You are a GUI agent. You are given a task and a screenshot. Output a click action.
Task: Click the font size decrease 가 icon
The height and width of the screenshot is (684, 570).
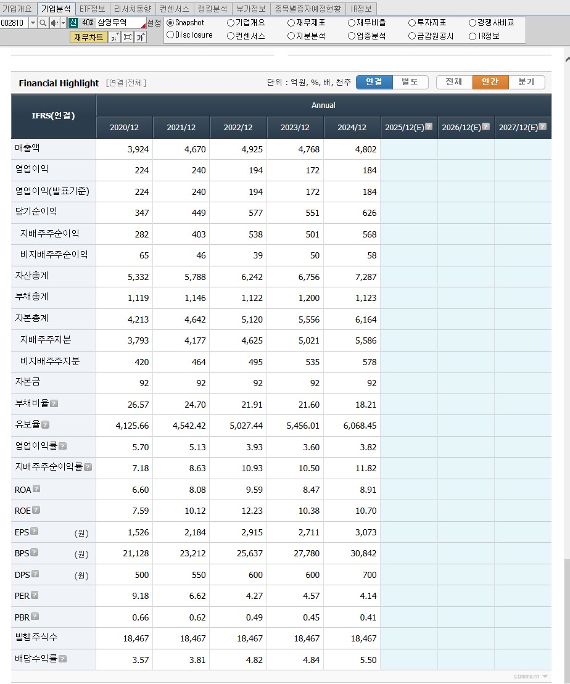pyautogui.click(x=114, y=37)
